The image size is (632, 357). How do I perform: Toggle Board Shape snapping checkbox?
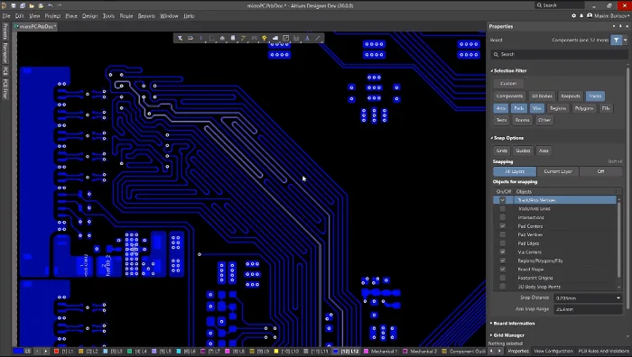tap(502, 270)
